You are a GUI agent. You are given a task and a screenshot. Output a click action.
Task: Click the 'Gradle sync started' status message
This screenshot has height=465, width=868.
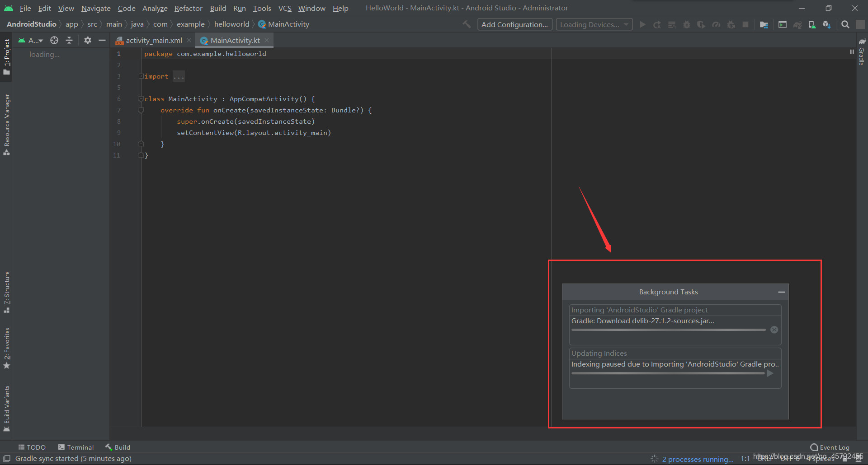(x=73, y=459)
